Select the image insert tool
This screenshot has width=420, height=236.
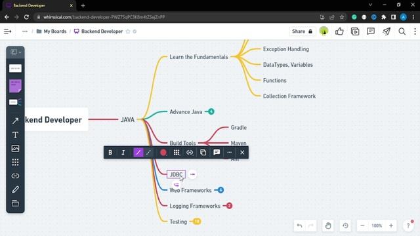pyautogui.click(x=15, y=149)
